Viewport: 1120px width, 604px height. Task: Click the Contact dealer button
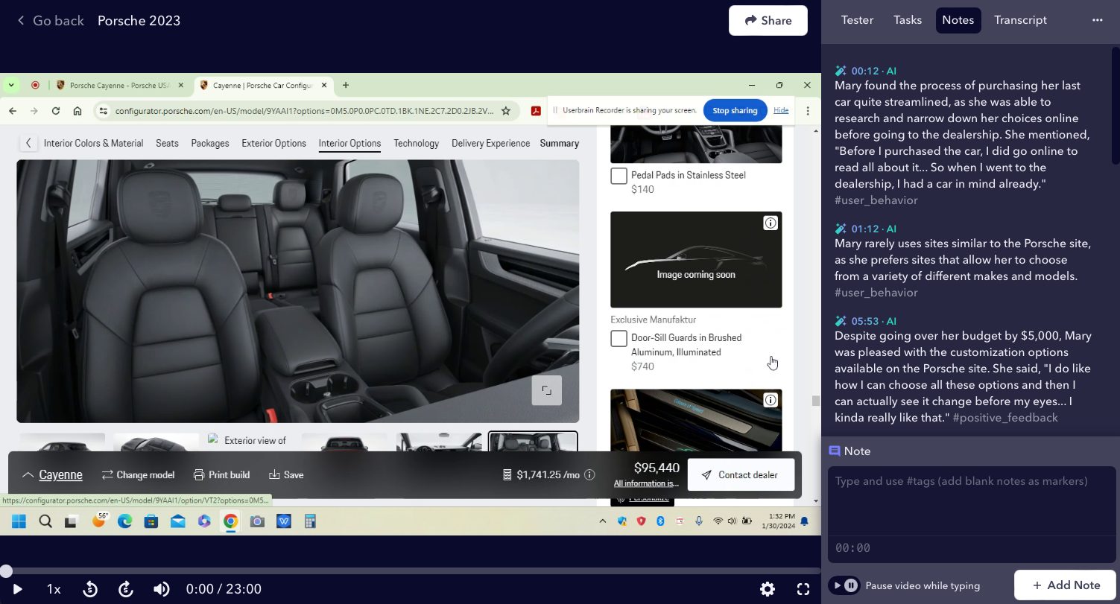click(741, 474)
